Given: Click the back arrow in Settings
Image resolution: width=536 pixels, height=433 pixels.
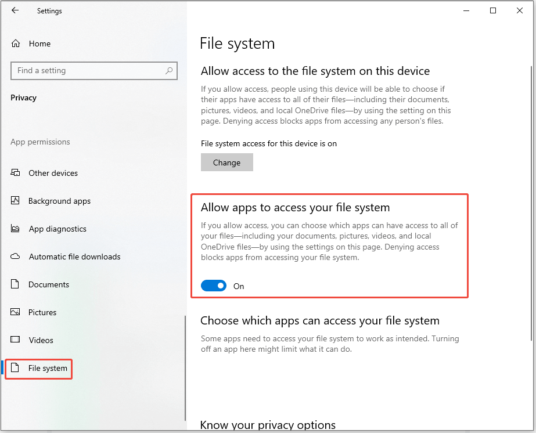Looking at the screenshot, I should (x=15, y=10).
